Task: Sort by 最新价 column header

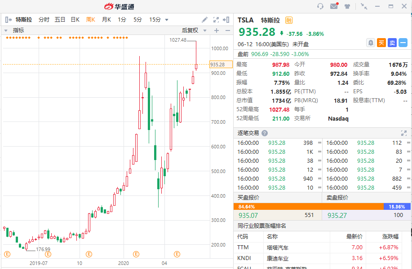Action: coord(354,236)
